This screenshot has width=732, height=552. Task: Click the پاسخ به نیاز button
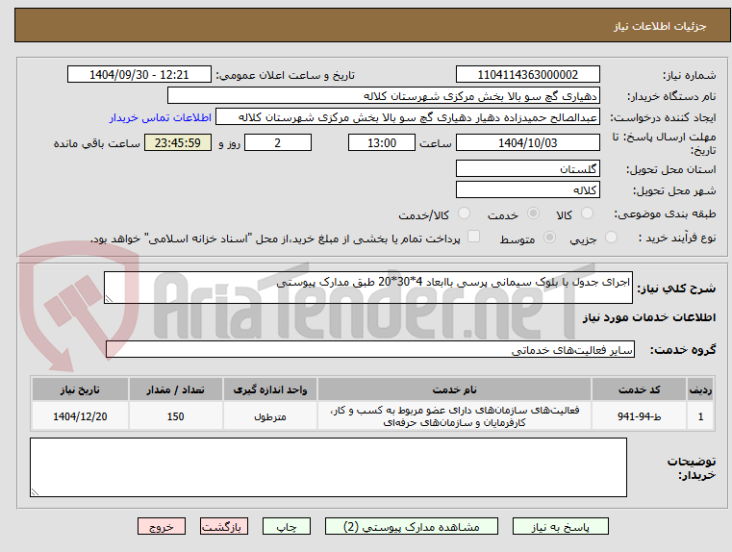pyautogui.click(x=560, y=526)
